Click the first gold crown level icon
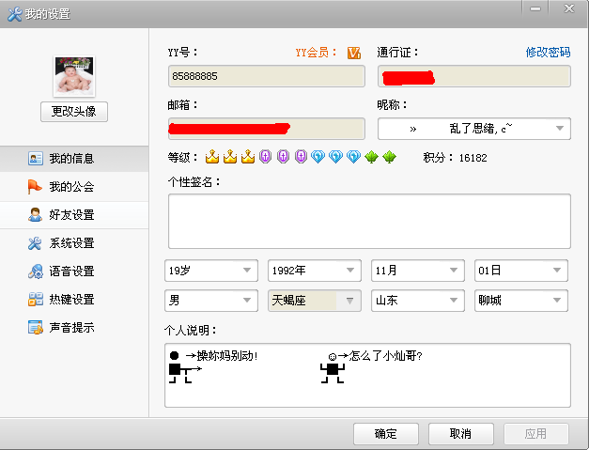 tap(212, 157)
